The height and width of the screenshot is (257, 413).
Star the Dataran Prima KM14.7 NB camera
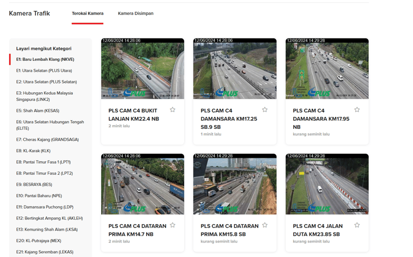pyautogui.click(x=173, y=225)
